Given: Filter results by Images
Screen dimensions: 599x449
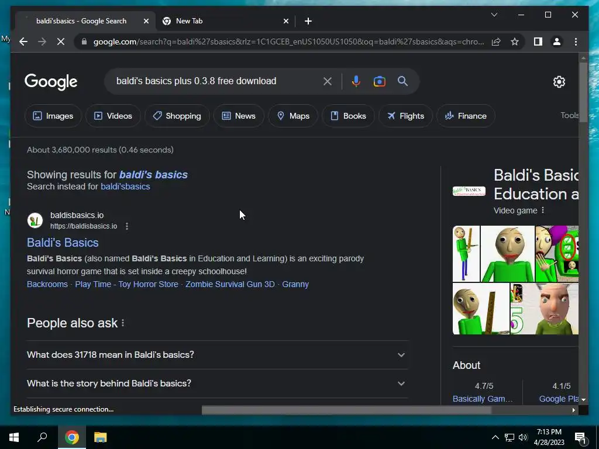Looking at the screenshot, I should [53, 116].
